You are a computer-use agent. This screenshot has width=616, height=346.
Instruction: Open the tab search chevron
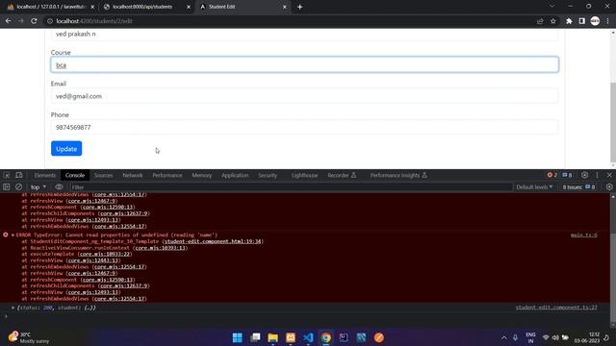tap(552, 7)
